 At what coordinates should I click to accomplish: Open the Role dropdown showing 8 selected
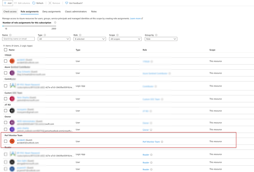[x=89, y=39]
